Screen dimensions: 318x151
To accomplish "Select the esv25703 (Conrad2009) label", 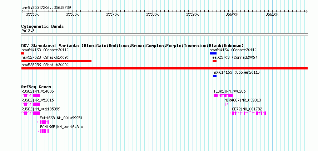I will [x=235, y=58].
